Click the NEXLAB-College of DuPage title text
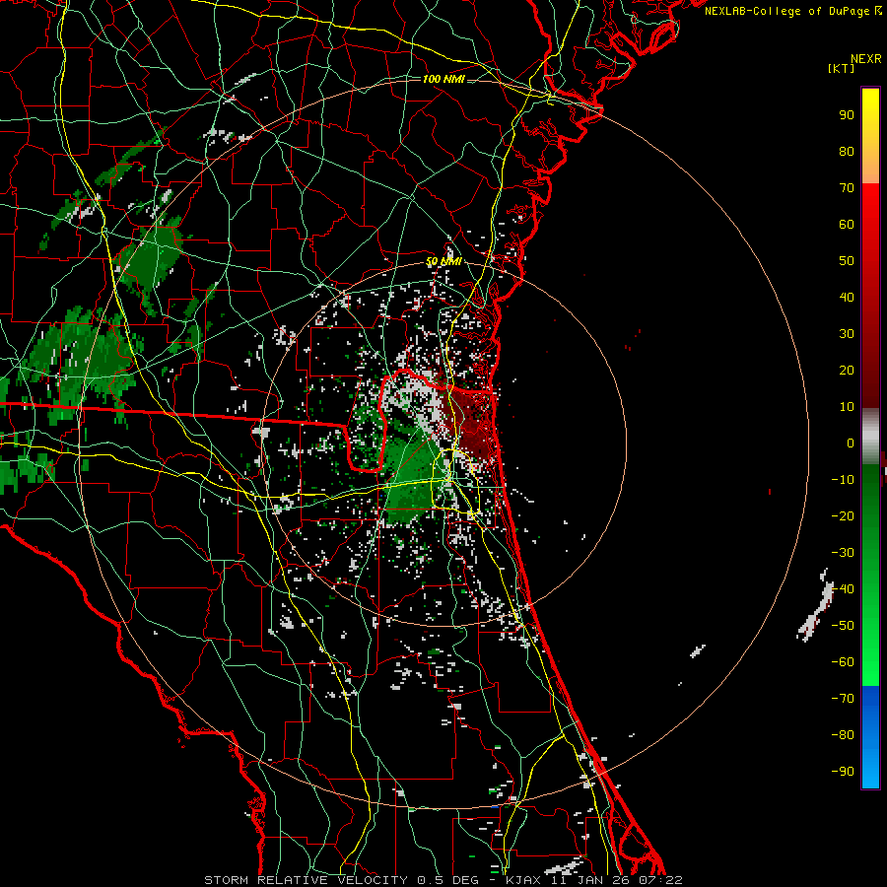 click(793, 11)
